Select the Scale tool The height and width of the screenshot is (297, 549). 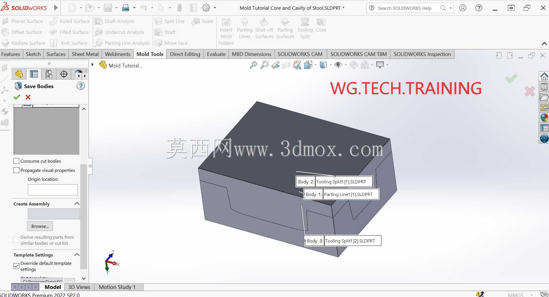coord(203,21)
